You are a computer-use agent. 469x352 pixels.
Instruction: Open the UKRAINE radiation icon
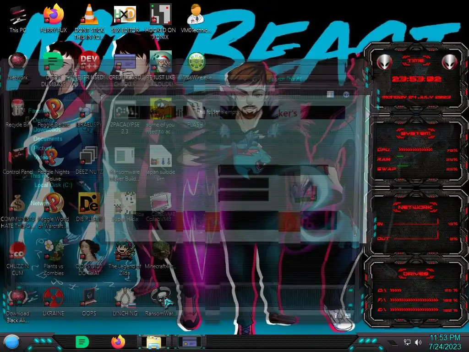click(x=53, y=302)
